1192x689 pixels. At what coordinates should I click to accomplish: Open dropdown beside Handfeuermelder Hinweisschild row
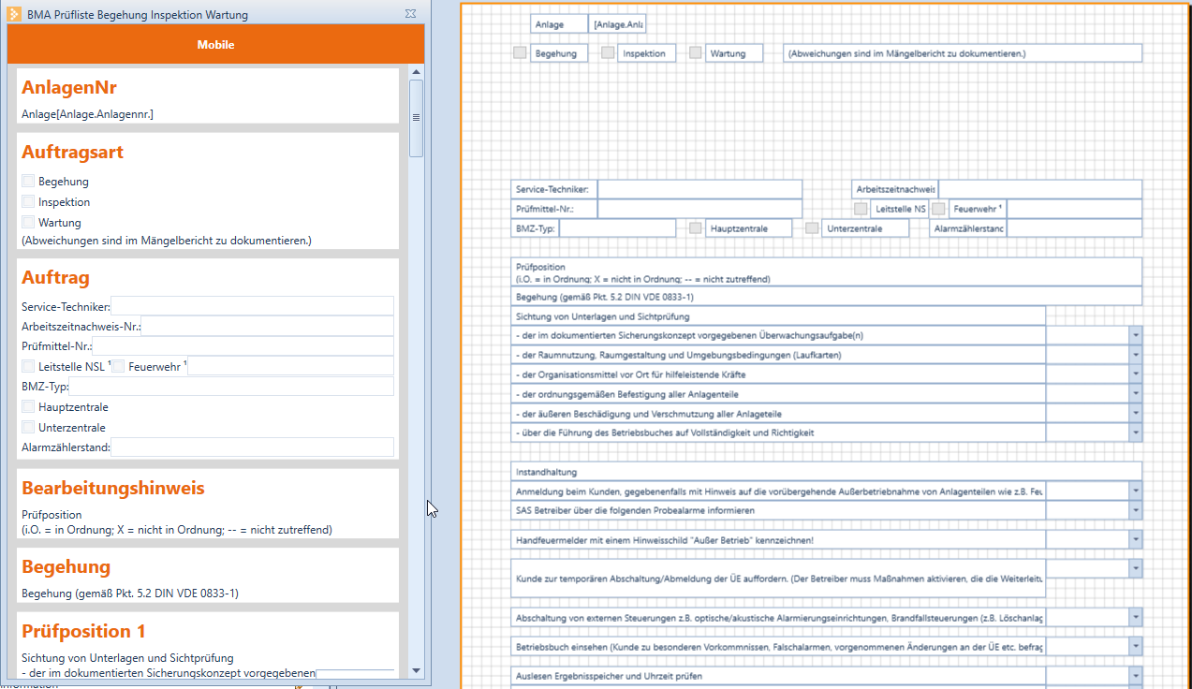click(x=1135, y=540)
